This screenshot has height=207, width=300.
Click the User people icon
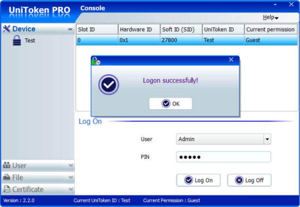6,165
